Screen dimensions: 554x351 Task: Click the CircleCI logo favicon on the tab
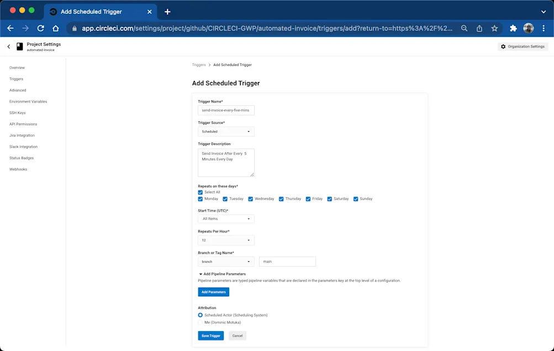53,12
